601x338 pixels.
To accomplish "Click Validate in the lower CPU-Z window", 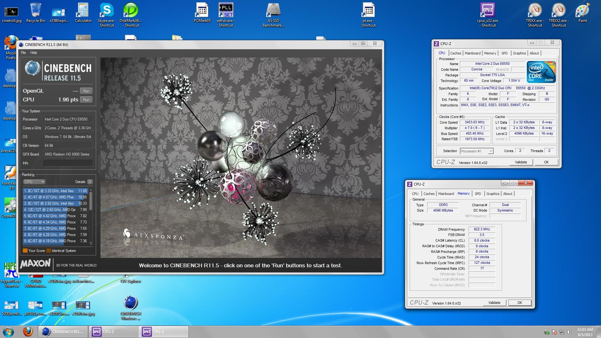I will coord(494,303).
